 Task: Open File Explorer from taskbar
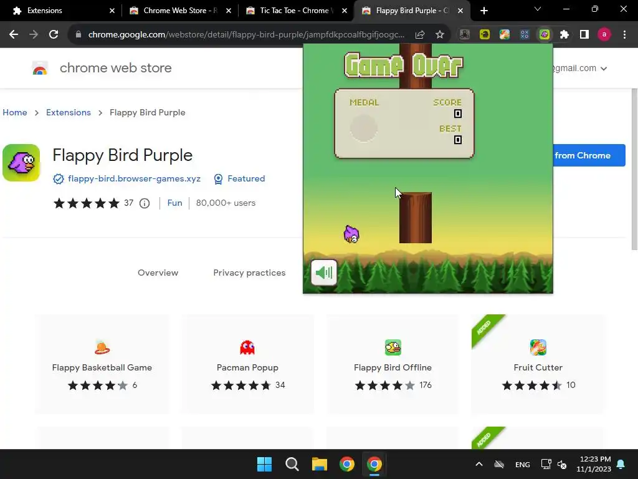point(320,464)
